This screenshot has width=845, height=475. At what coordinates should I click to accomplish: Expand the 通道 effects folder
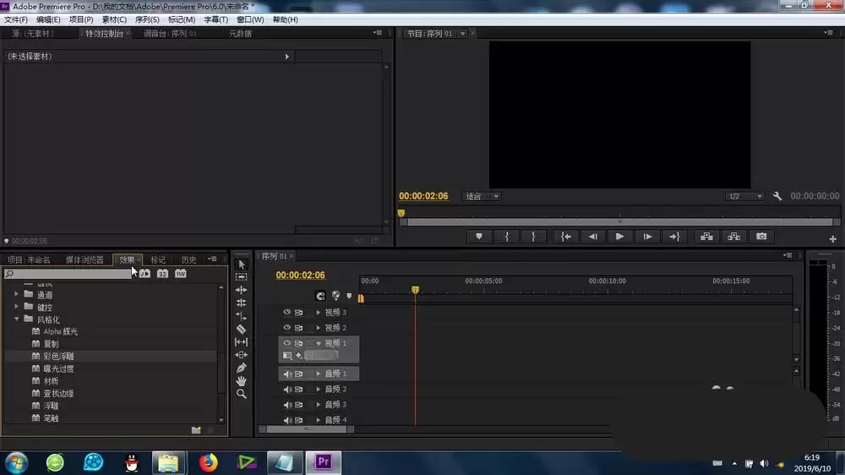16,294
